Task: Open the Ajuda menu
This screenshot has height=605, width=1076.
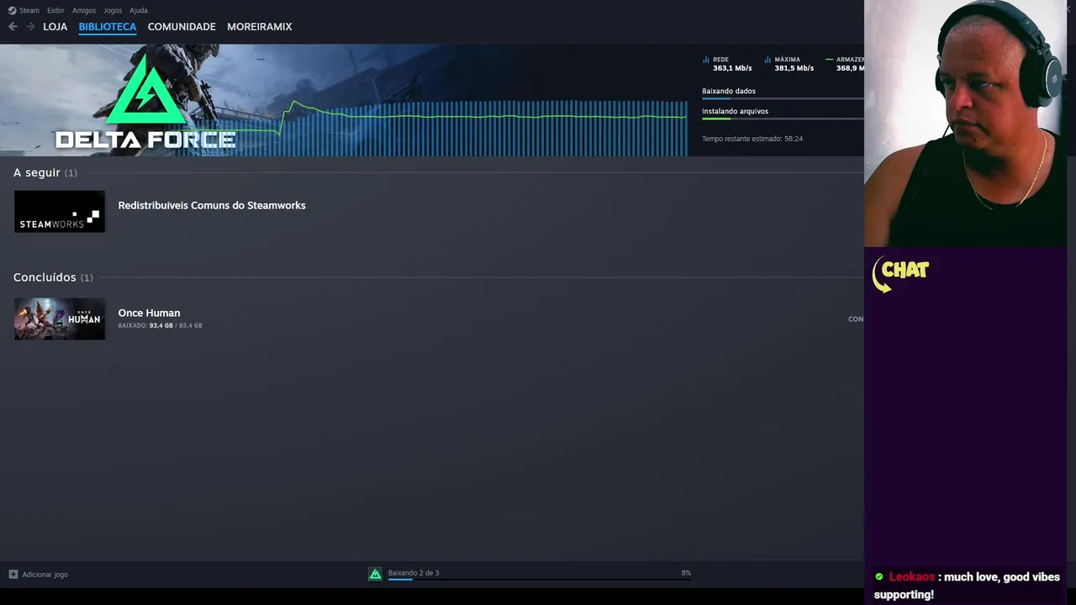Action: [x=139, y=10]
